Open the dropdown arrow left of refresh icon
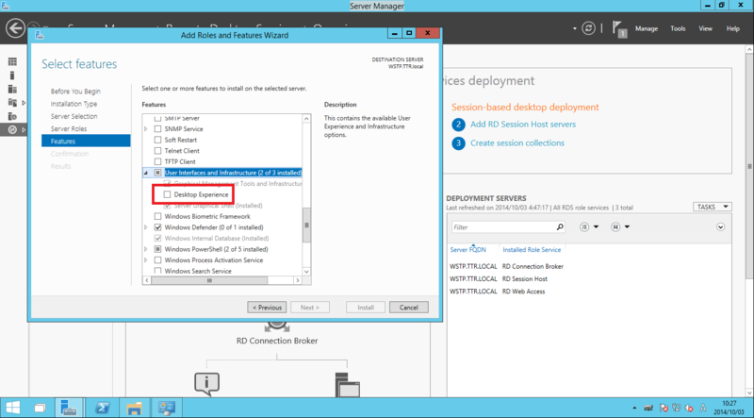 pyautogui.click(x=575, y=28)
